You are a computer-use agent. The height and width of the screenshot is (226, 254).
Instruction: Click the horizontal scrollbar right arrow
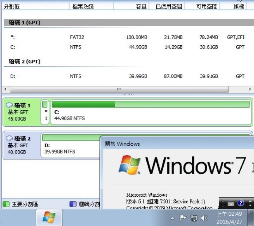click(x=250, y=89)
